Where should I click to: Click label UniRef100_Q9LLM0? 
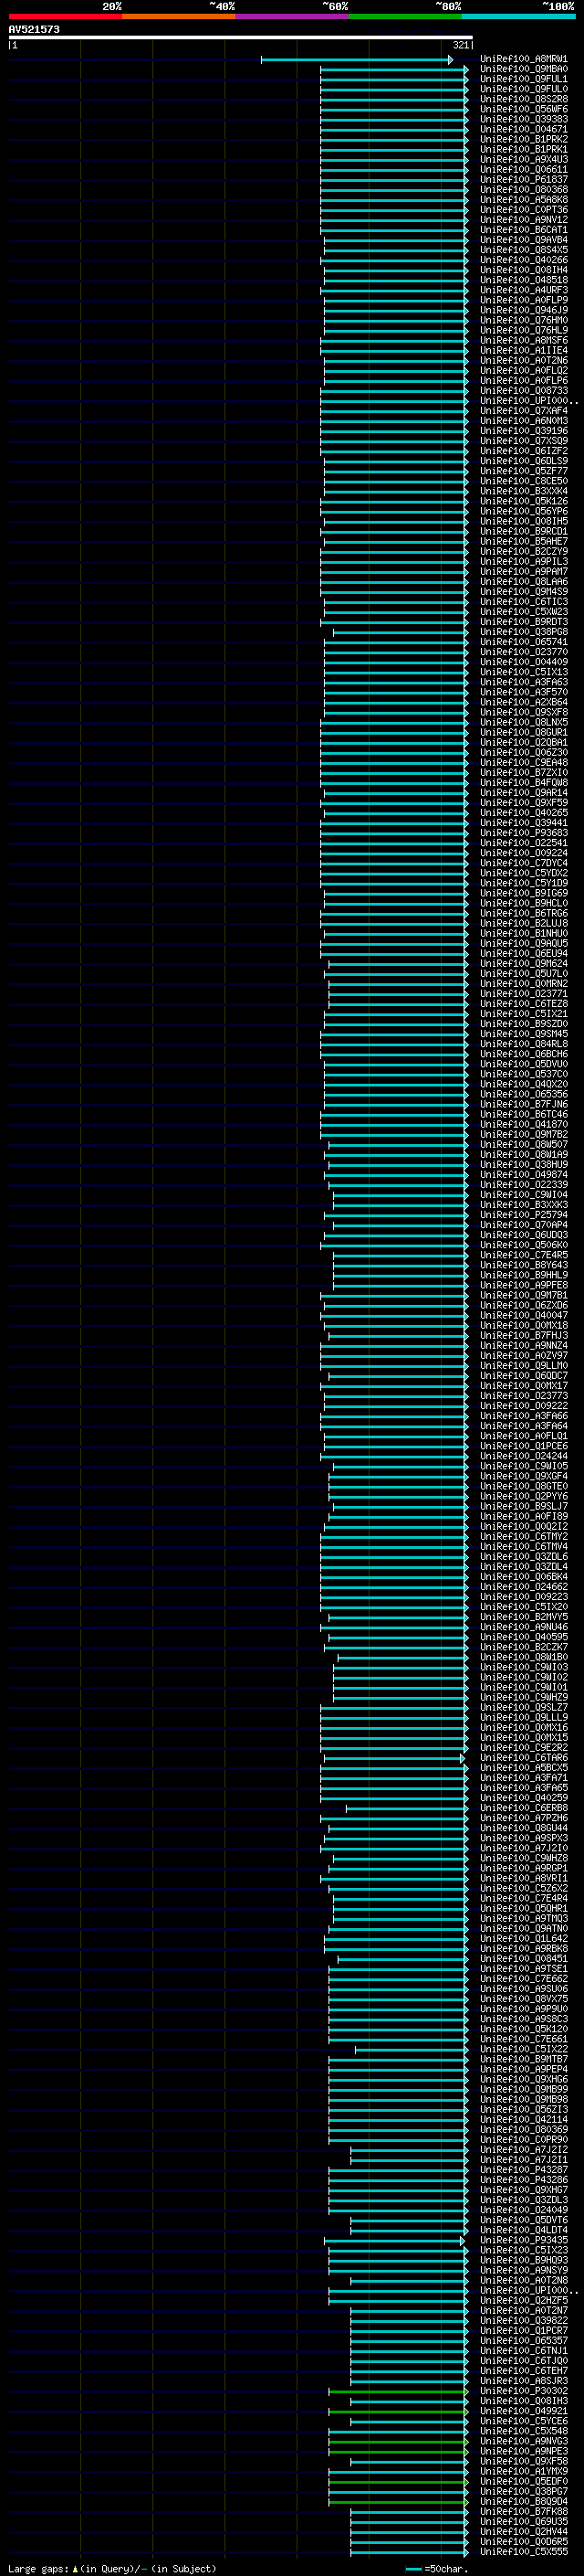pos(524,1365)
